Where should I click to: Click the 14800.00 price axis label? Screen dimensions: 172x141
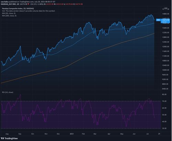click(165, 14)
